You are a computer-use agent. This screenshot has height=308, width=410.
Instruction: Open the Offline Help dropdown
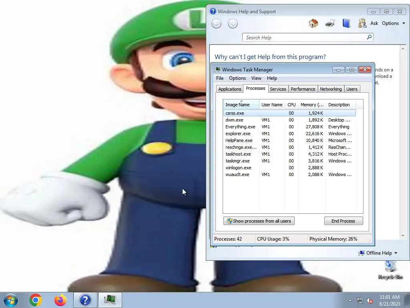(378, 253)
